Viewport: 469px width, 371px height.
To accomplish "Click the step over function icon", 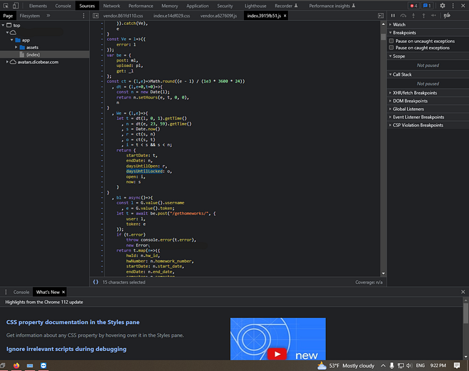I will pos(403,15).
